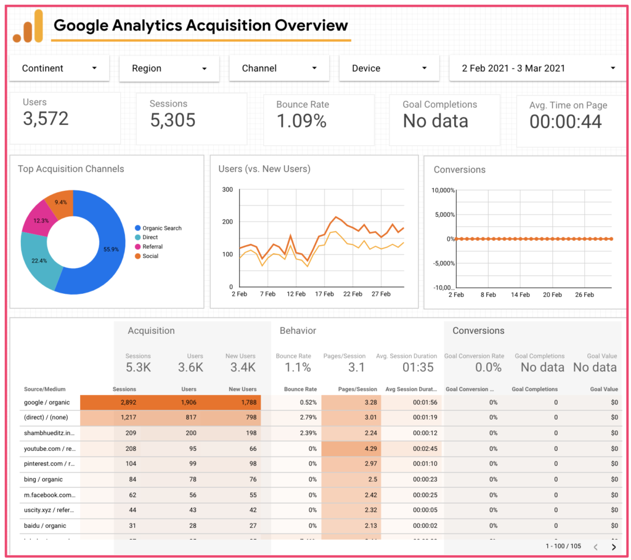Image resolution: width=631 pixels, height=560 pixels.
Task: Sort by Goal Value column header
Action: pos(604,389)
